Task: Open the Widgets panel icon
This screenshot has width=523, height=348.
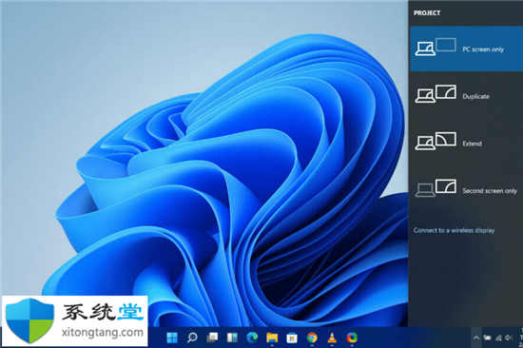Action: [232, 338]
